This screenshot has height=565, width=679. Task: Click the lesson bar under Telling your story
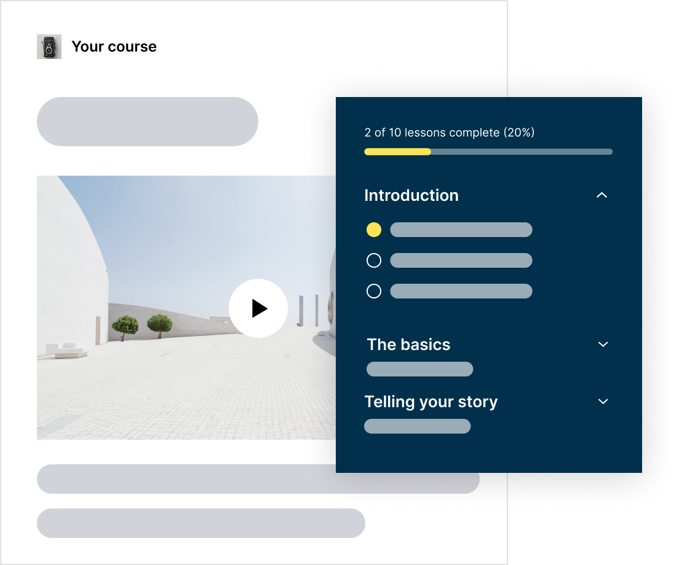click(417, 426)
